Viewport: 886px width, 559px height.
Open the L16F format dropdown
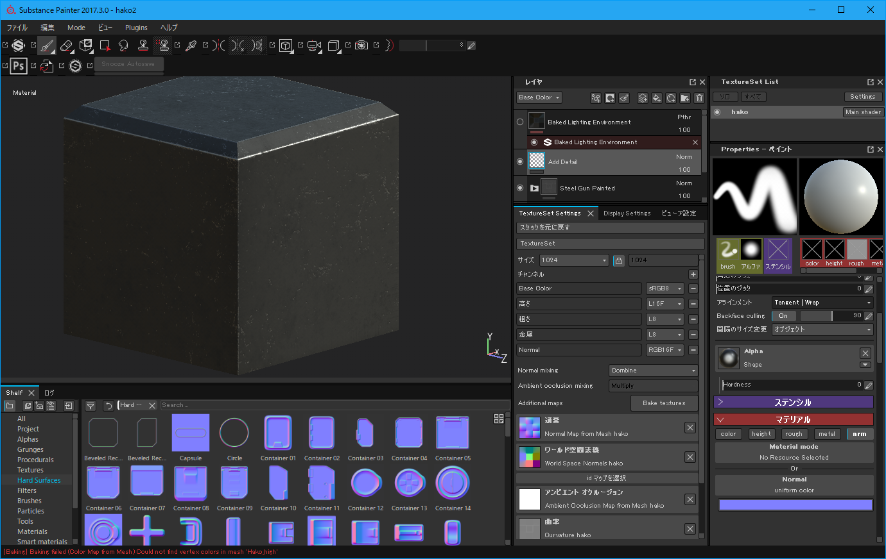point(665,304)
